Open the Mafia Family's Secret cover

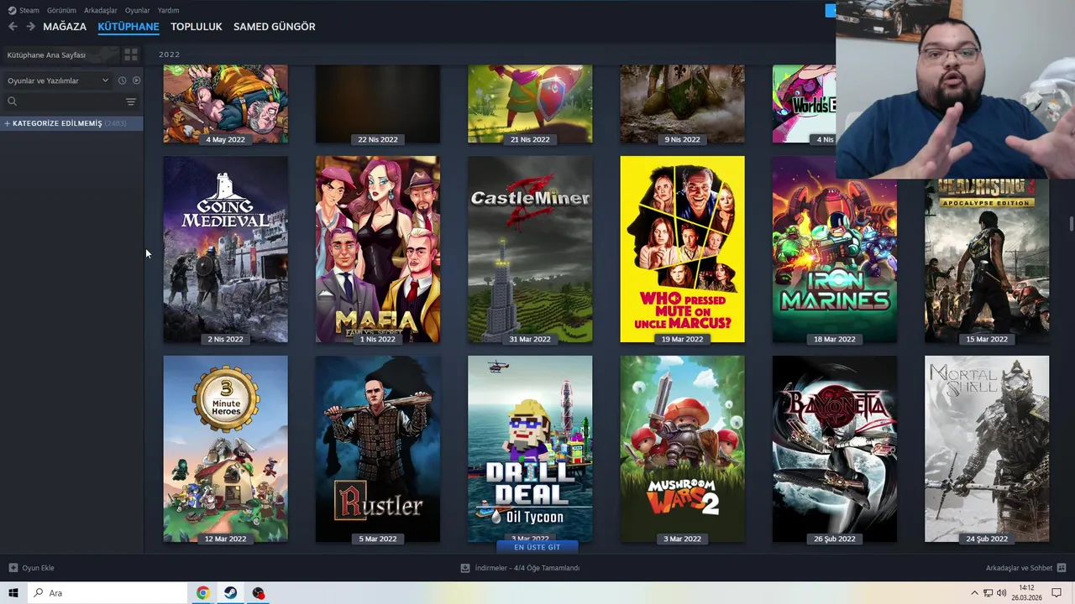point(377,249)
